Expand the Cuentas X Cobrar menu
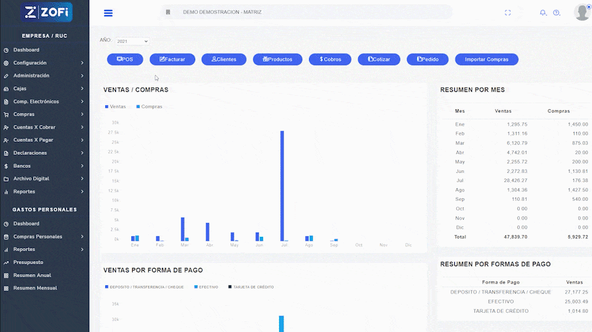592x332 pixels. coord(44,127)
